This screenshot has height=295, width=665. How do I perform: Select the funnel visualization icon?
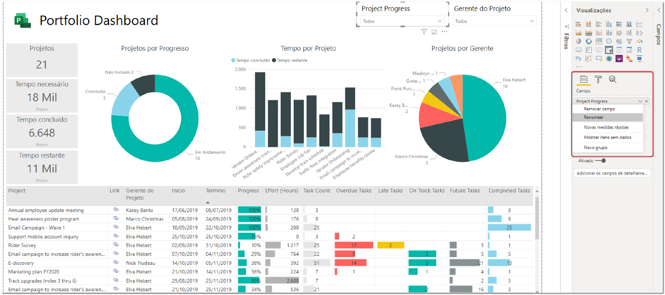click(629, 41)
